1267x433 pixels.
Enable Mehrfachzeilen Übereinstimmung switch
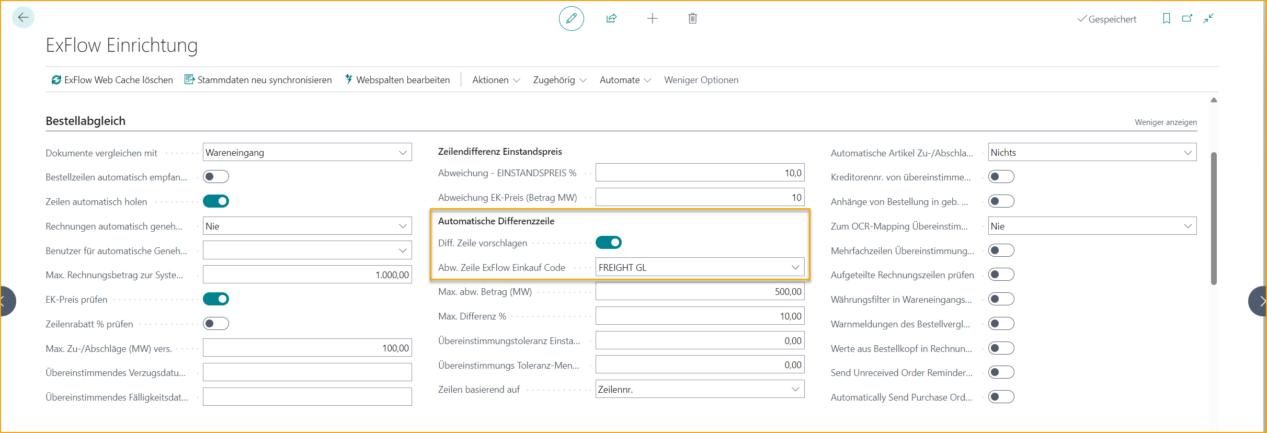click(x=1001, y=250)
